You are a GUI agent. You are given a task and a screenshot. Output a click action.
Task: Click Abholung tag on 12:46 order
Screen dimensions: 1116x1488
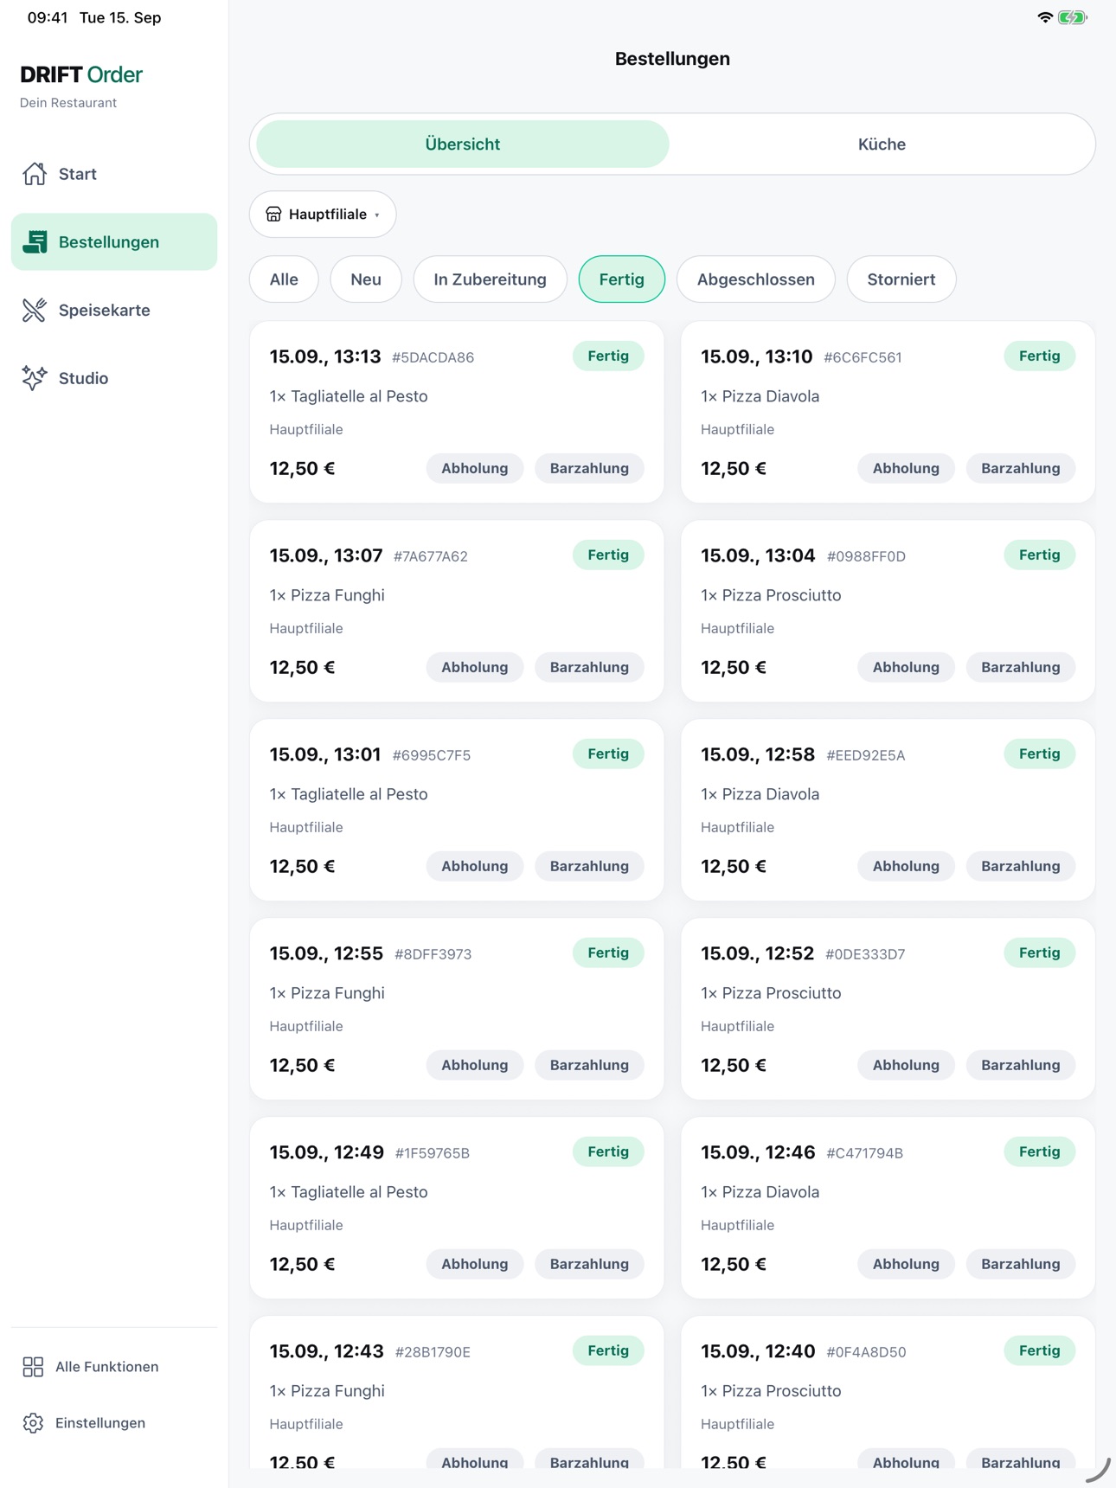coord(906,1264)
